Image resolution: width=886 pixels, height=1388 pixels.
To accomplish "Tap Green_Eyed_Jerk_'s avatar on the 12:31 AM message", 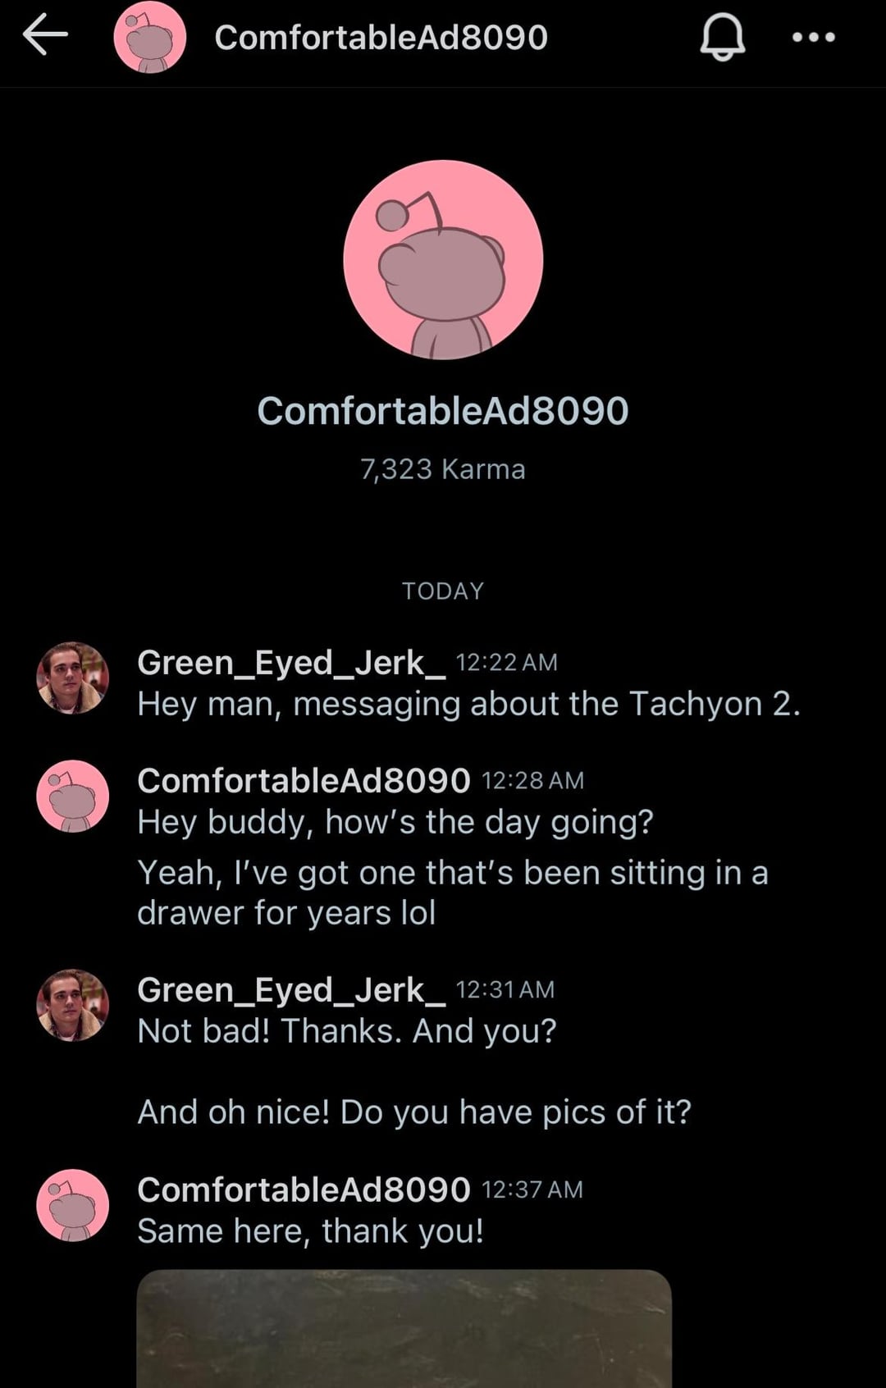I will coord(73,1005).
